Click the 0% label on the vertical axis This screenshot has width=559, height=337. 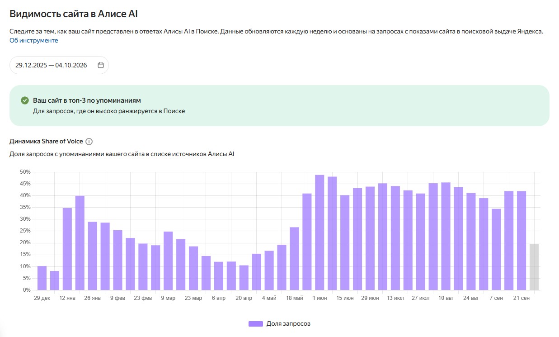27,290
